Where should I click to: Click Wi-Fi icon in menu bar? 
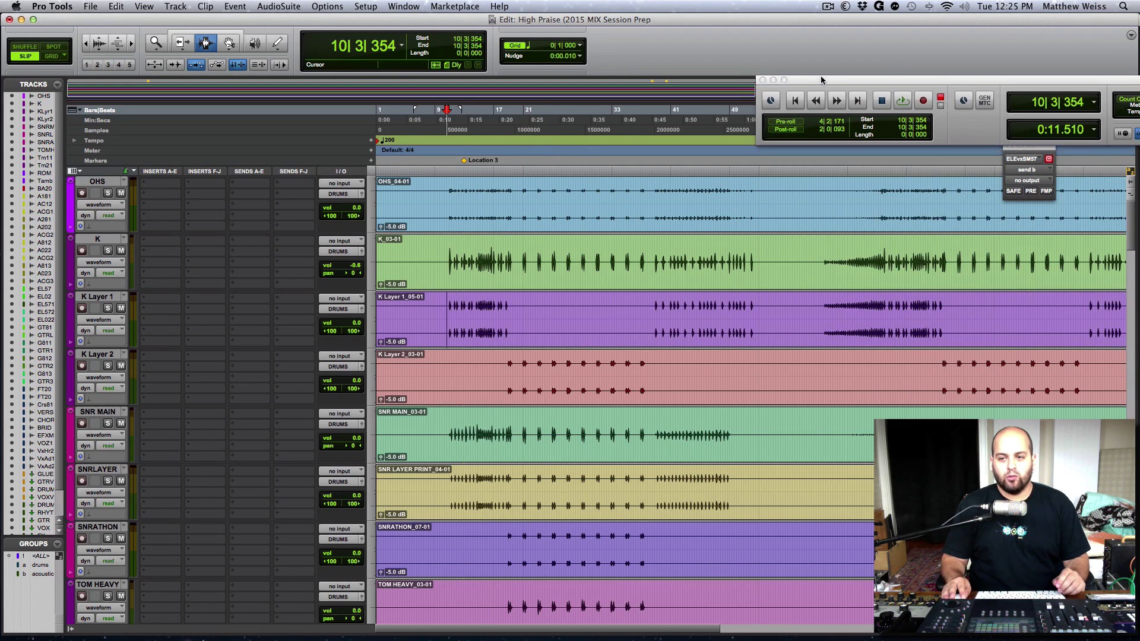tap(947, 7)
